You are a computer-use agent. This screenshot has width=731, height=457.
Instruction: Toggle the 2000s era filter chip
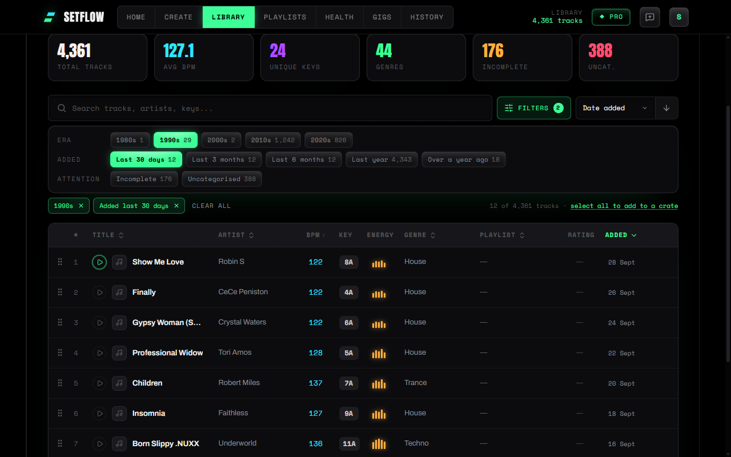click(221, 140)
